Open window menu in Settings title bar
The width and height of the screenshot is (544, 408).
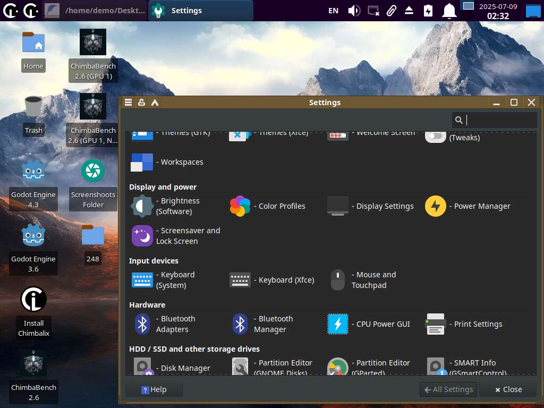[128, 103]
